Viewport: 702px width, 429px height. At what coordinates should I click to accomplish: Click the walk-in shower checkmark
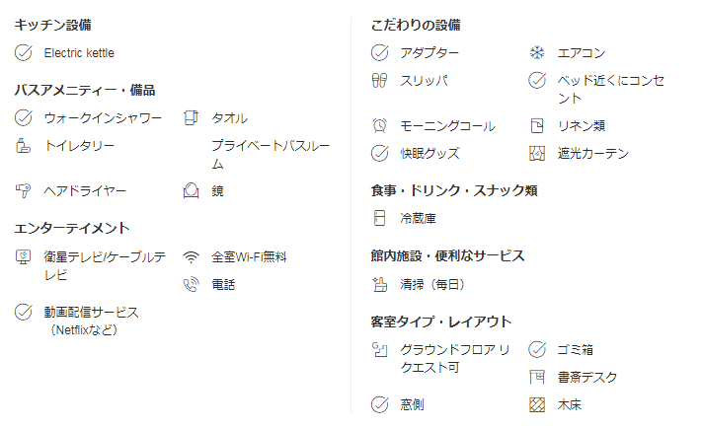point(24,118)
